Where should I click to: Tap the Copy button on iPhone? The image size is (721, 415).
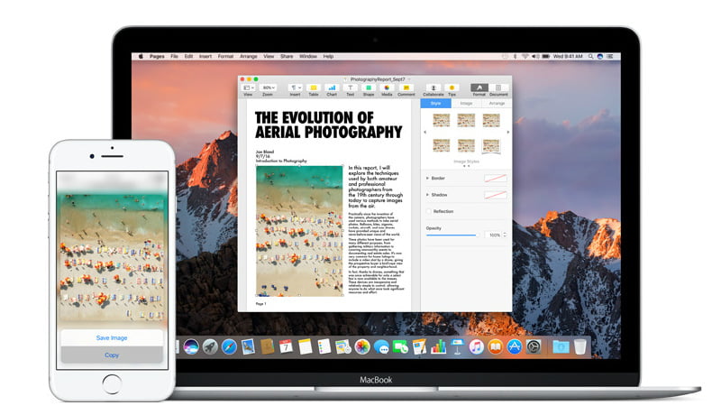point(112,355)
